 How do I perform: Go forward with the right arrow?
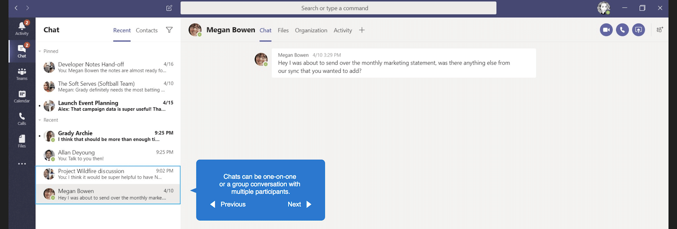pyautogui.click(x=28, y=8)
